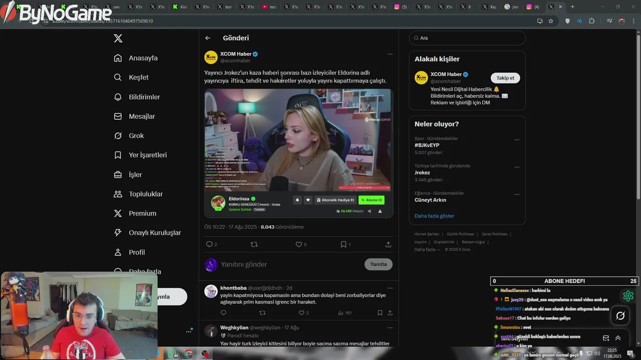Go back using the arrow beside Gönderi
641x360 pixels.
click(x=208, y=38)
